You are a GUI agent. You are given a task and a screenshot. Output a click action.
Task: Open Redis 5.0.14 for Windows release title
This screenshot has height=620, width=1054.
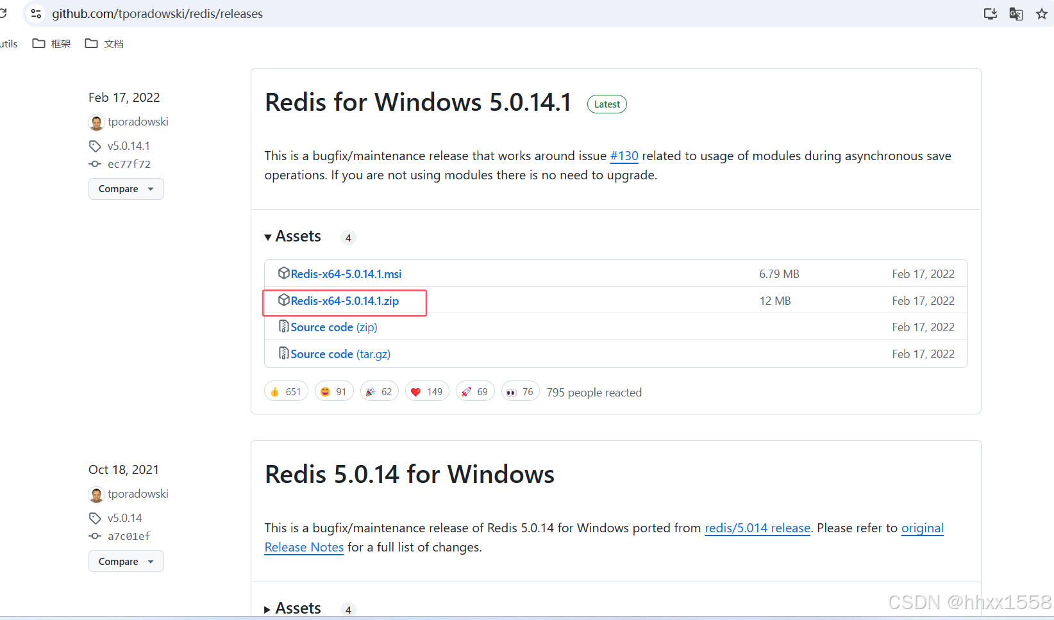pyautogui.click(x=410, y=475)
